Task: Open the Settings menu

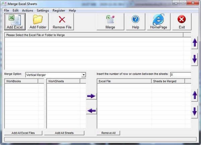Action: click(43, 10)
